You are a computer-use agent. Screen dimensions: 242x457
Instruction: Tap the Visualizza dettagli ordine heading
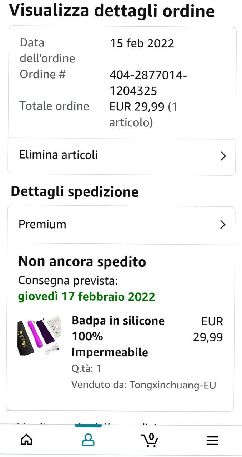(112, 11)
